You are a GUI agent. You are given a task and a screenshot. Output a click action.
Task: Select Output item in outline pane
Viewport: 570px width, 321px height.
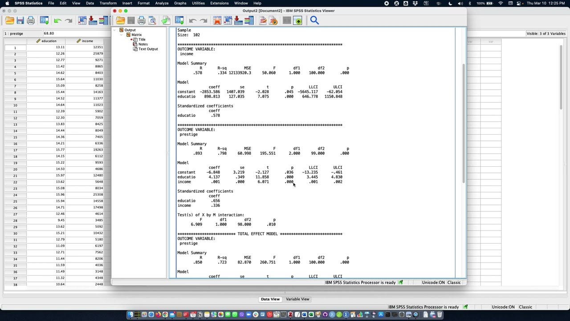(130, 30)
